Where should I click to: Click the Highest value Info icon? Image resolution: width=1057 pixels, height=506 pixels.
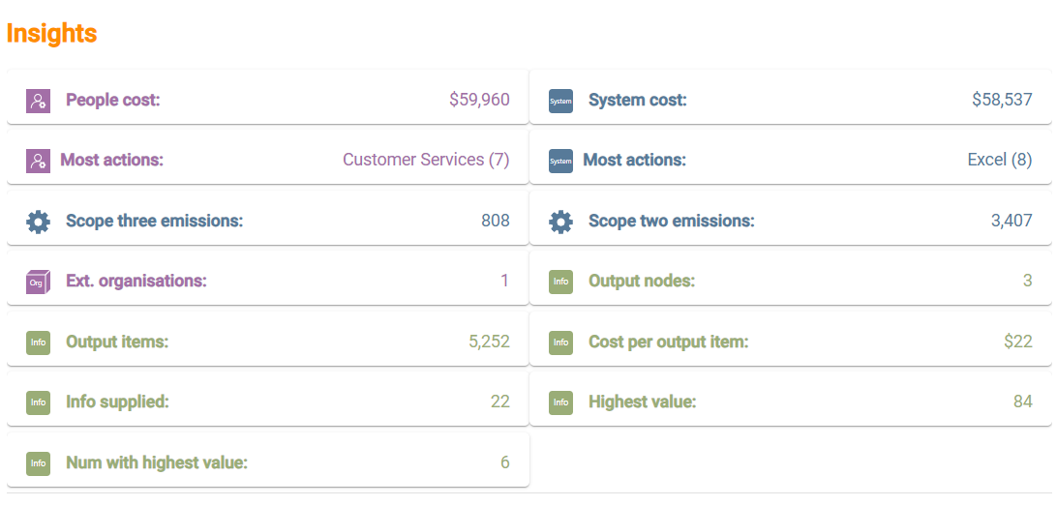click(x=560, y=402)
